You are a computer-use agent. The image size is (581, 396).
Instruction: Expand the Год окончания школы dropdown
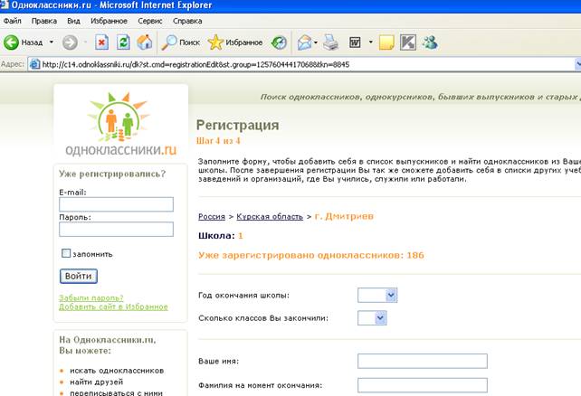(x=390, y=295)
